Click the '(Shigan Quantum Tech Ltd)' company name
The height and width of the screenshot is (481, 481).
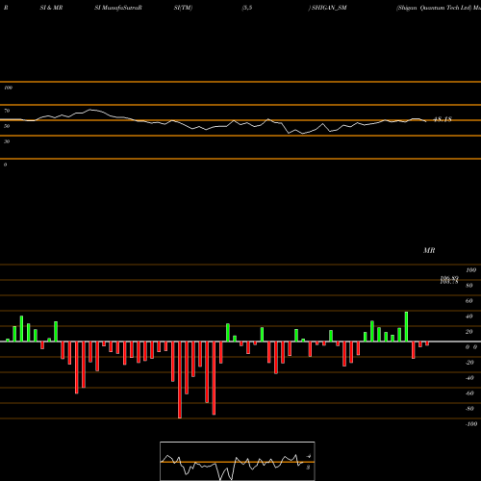tap(434, 8)
